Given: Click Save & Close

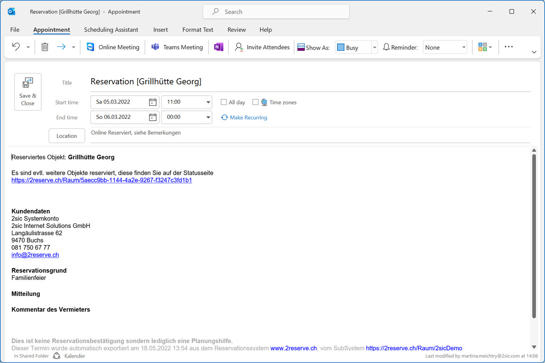Looking at the screenshot, I should pyautogui.click(x=28, y=92).
